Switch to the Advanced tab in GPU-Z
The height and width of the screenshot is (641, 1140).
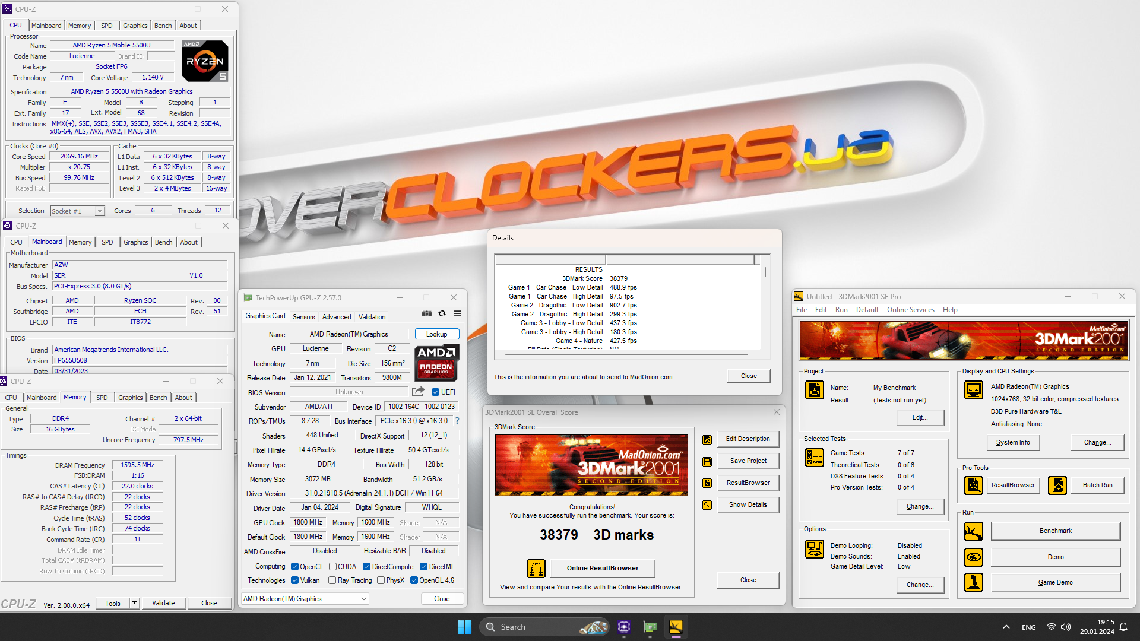coord(337,317)
